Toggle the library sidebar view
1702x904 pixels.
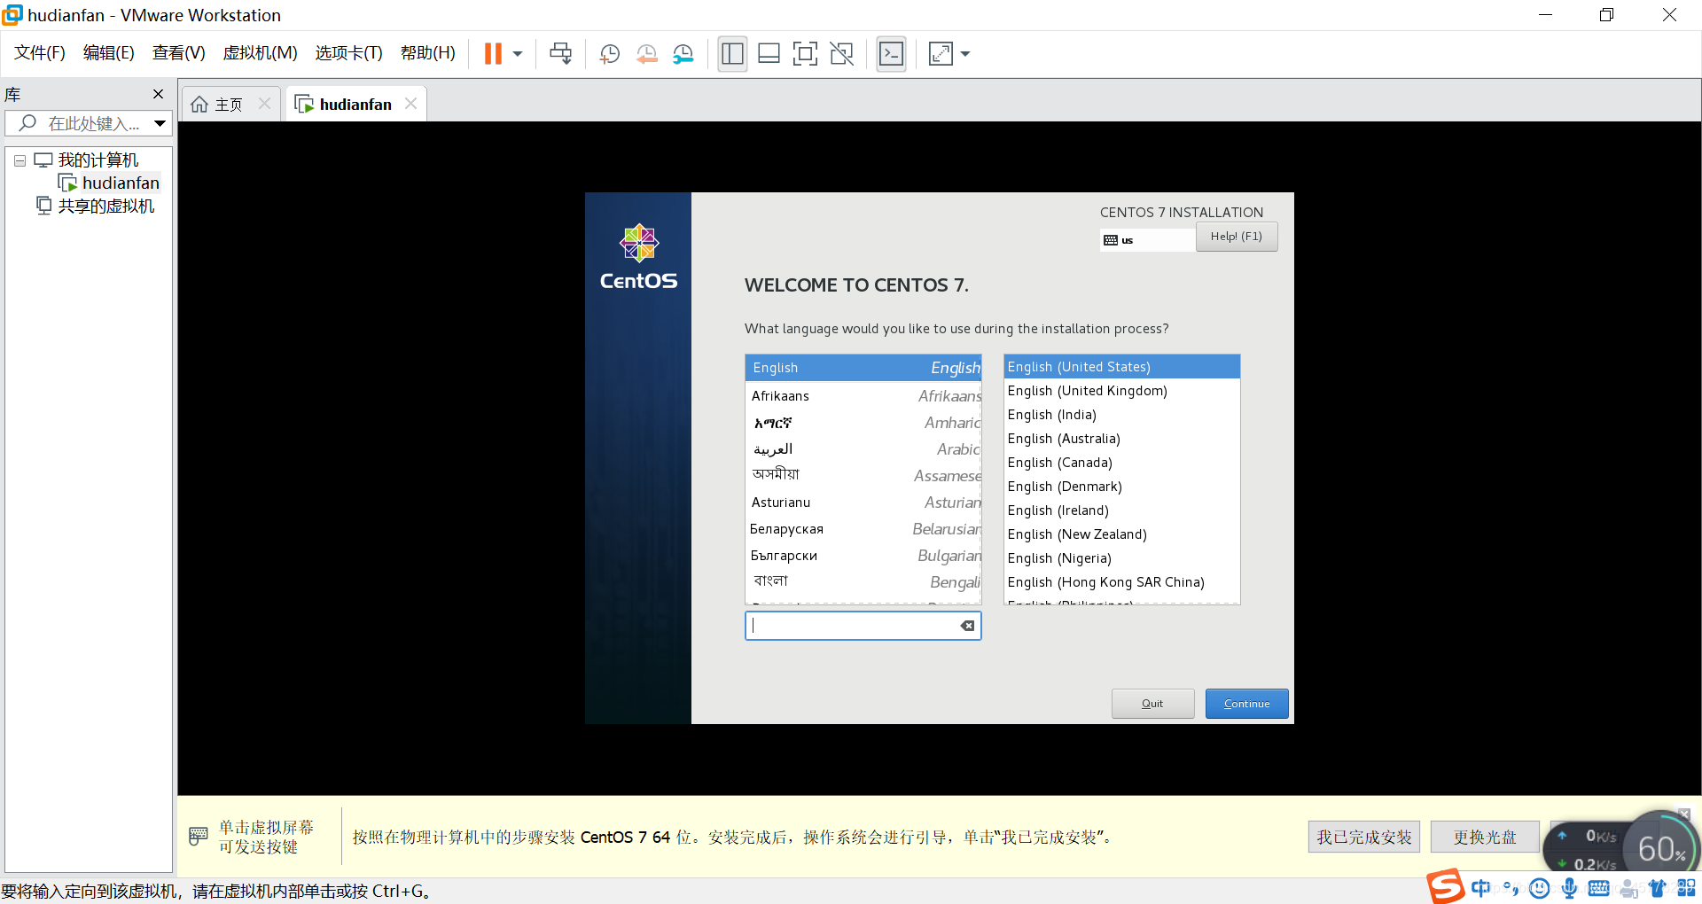click(x=732, y=54)
